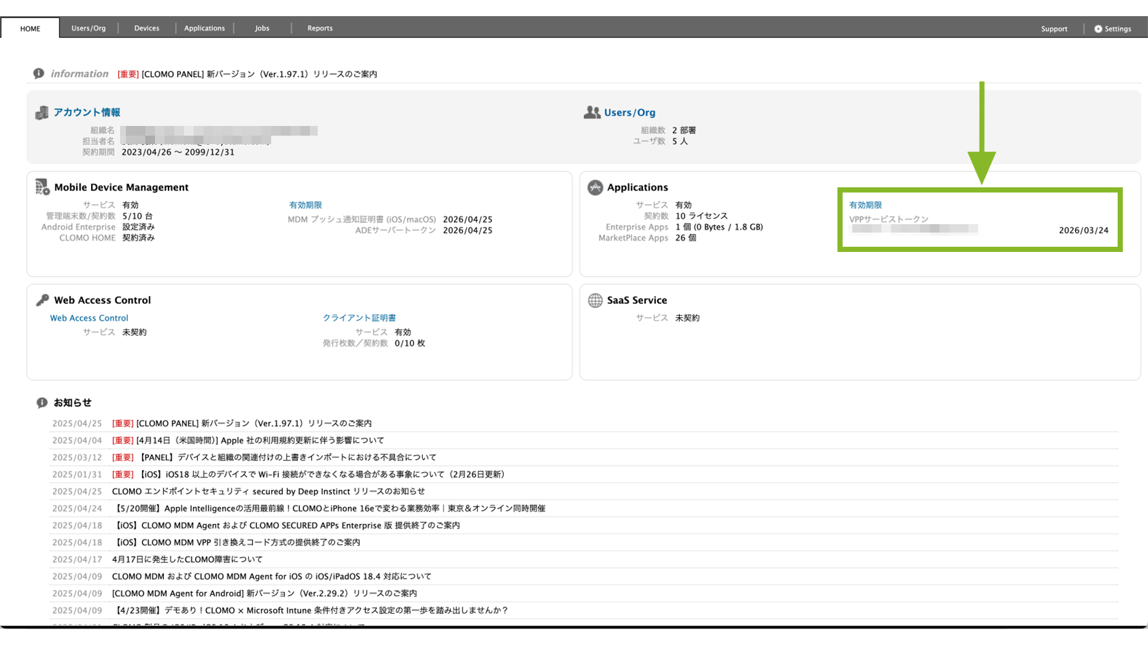Open the アカウント情報 link
The height and width of the screenshot is (646, 1148).
87,112
